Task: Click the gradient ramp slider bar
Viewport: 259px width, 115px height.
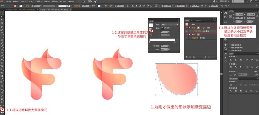Action: tap(162, 40)
